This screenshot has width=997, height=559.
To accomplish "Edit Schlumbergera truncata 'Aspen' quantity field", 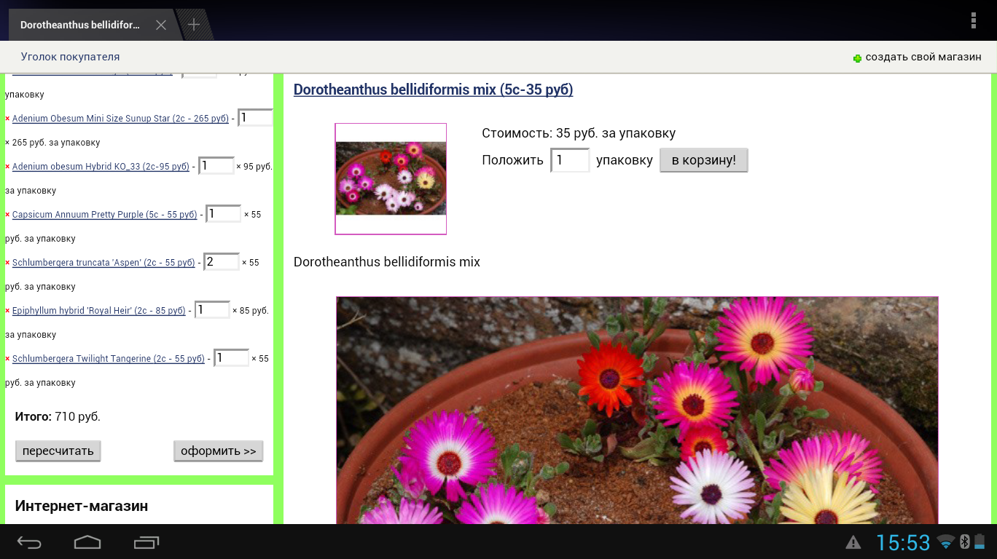I will [222, 262].
